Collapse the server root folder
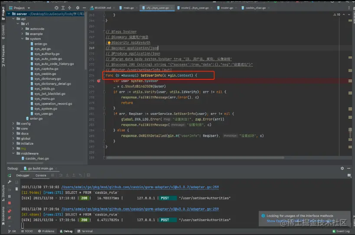 pos(9,14)
